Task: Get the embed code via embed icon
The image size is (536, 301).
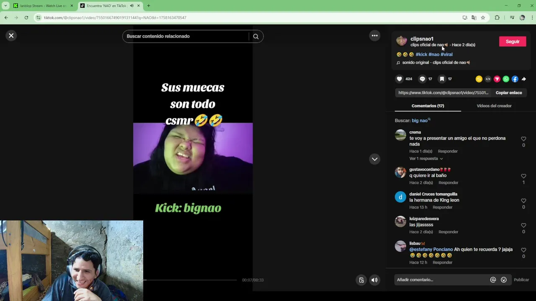Action: pyautogui.click(x=488, y=79)
